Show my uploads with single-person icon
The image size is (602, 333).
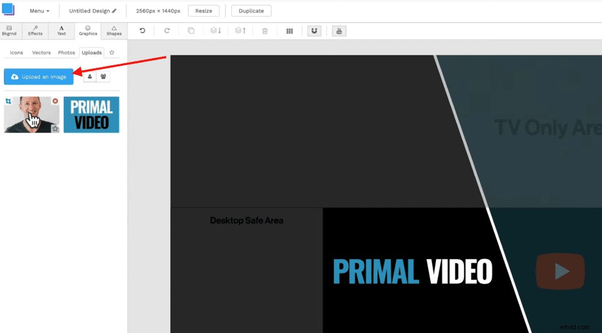click(90, 76)
